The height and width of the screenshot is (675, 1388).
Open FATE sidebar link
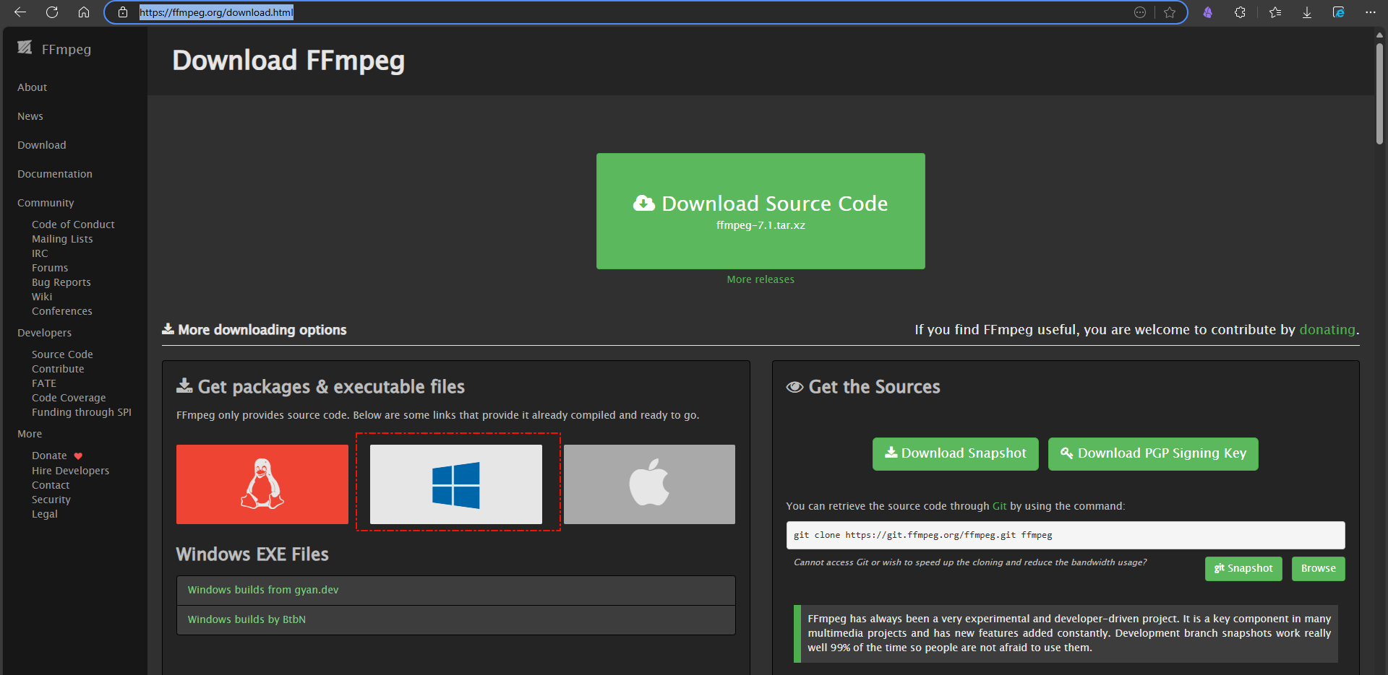pyautogui.click(x=44, y=383)
